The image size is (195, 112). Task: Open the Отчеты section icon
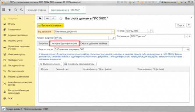point(5,24)
